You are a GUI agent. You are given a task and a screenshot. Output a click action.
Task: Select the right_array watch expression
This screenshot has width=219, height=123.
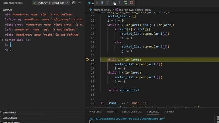(44, 25)
